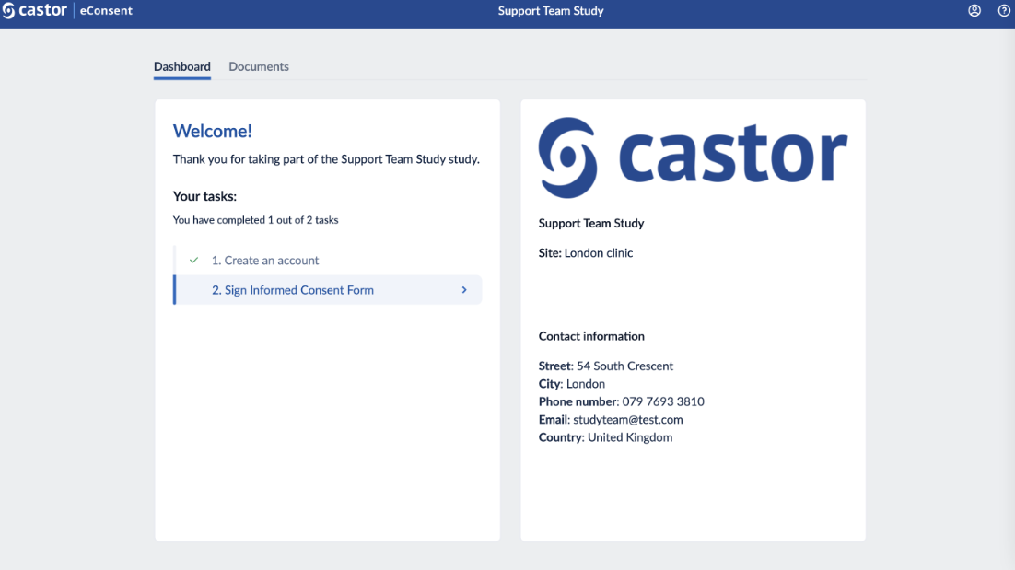The image size is (1015, 570).
Task: Click the Street: 54 South Crescent line
Action: 606,366
